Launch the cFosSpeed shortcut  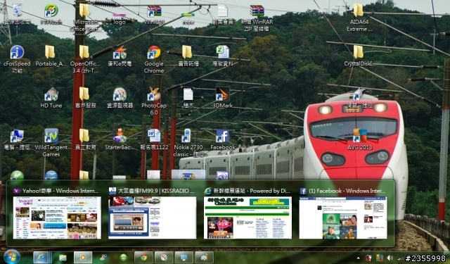17,52
